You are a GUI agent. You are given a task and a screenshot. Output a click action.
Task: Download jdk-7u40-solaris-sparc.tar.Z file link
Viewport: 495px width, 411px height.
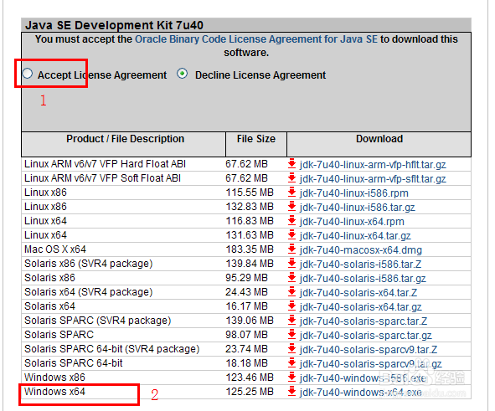coord(364,321)
